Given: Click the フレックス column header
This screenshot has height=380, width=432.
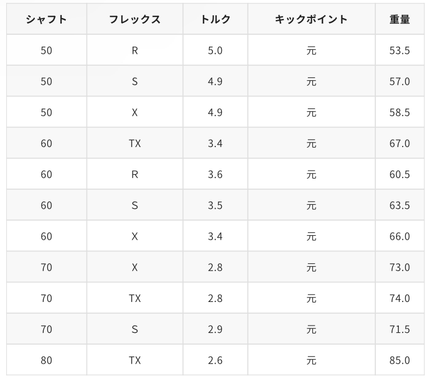Looking at the screenshot, I should tap(135, 20).
